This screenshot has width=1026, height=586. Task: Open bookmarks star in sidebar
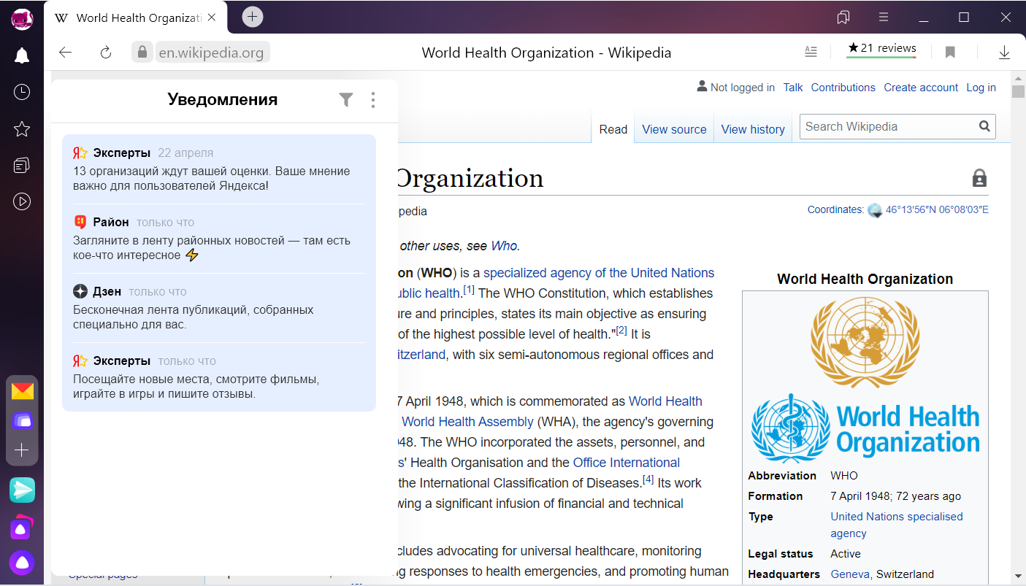22,129
